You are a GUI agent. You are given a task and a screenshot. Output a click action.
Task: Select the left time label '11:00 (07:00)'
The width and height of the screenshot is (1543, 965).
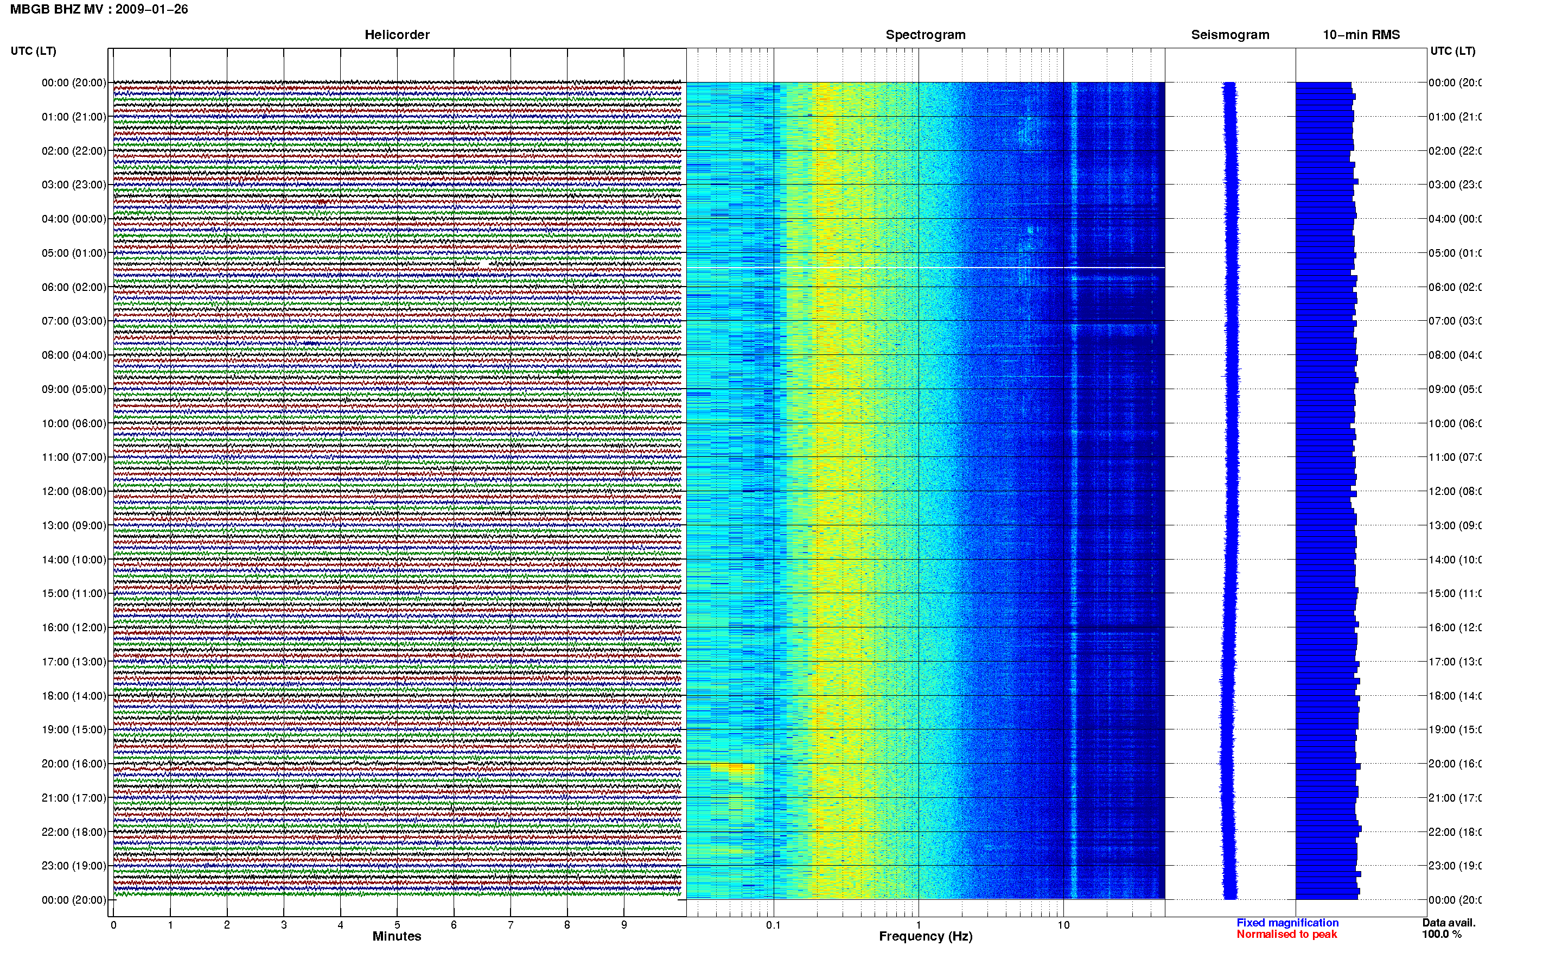coord(74,457)
